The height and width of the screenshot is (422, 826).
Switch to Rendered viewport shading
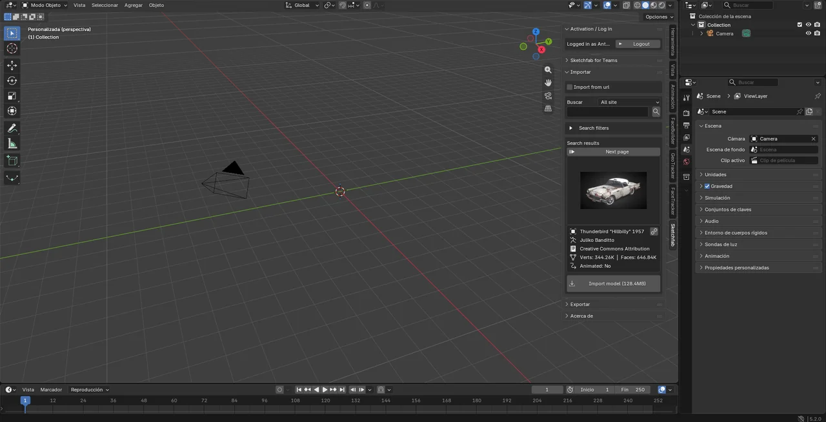click(661, 5)
